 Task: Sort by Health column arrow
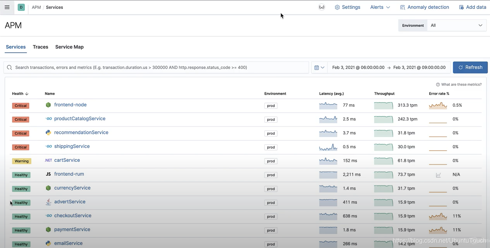27,94
